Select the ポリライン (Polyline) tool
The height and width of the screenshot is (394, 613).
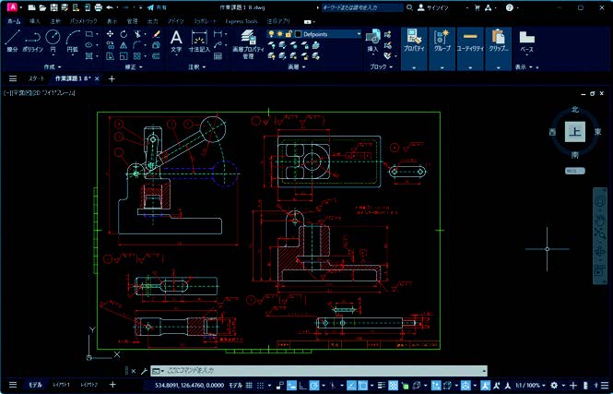pyautogui.click(x=33, y=41)
